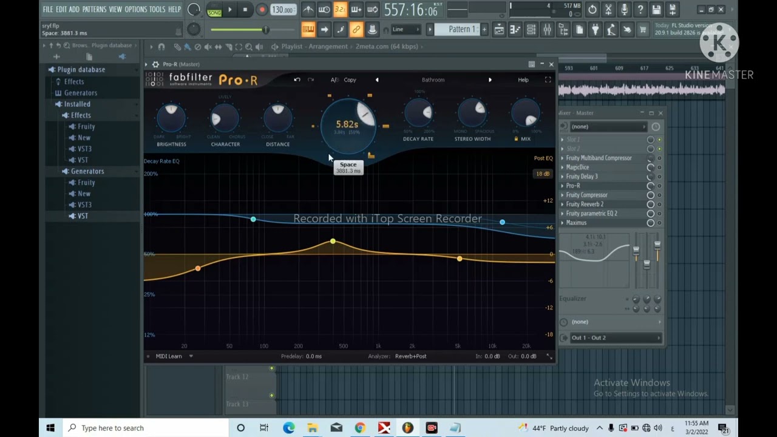Go to previous preset with left arrow

[x=377, y=80]
